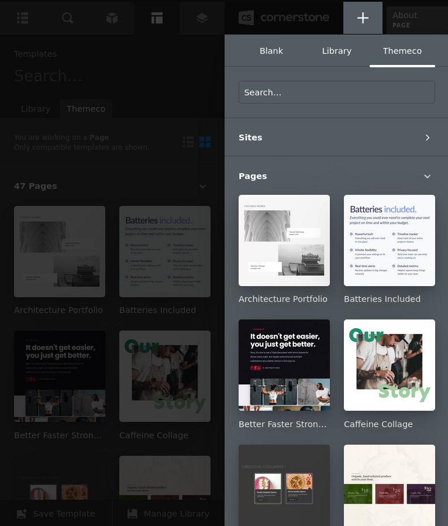This screenshot has height=526, width=448.
Task: Click Batteries Included label in the right panel
Action: [x=382, y=299]
